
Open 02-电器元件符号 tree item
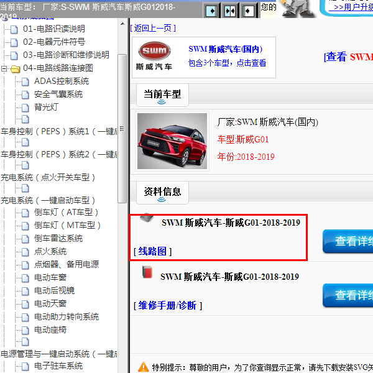tap(54, 42)
